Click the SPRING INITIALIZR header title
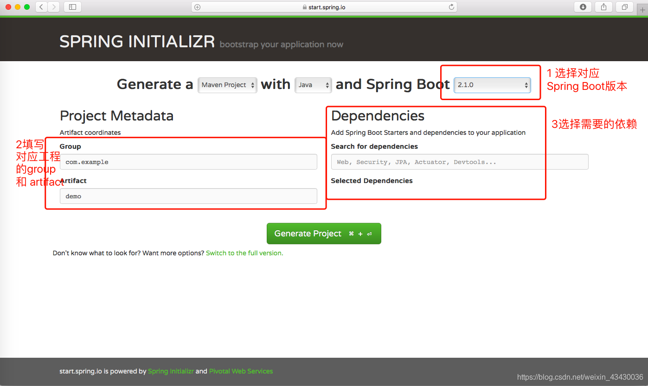The height and width of the screenshot is (386, 648). 137,42
